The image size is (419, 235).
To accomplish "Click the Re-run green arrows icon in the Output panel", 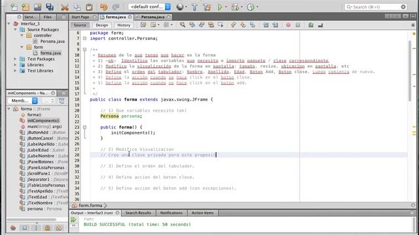I will click(x=73, y=219).
